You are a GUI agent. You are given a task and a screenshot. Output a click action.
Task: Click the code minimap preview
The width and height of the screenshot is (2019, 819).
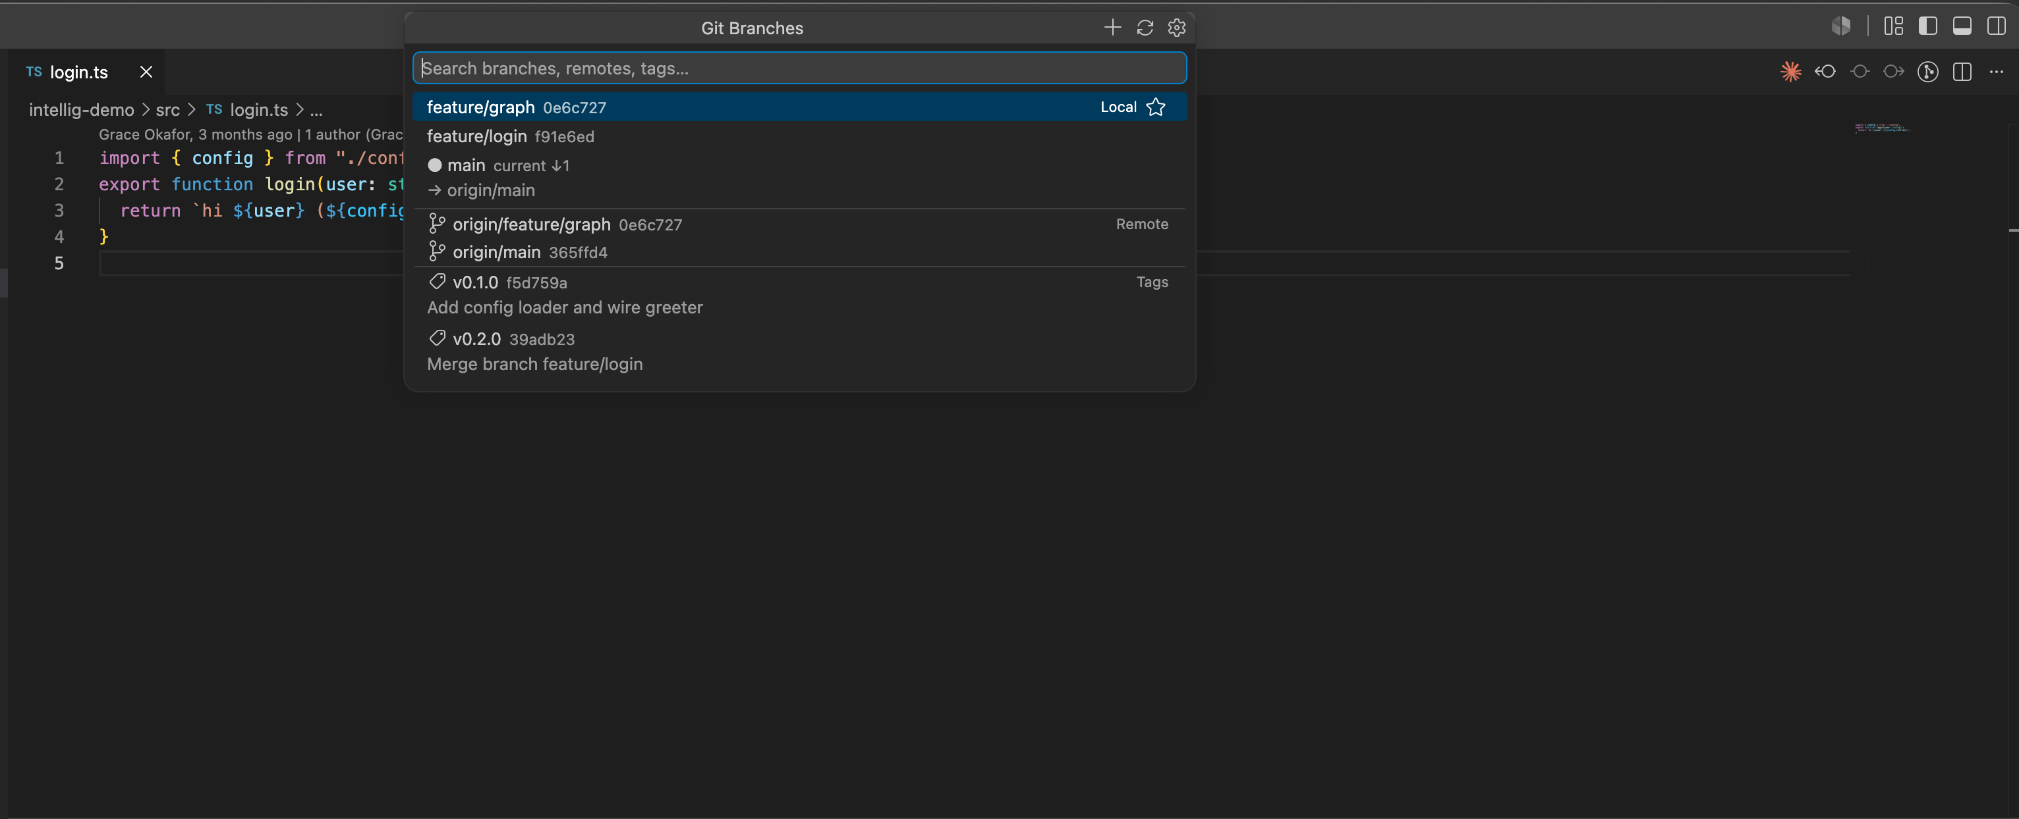coord(1883,128)
